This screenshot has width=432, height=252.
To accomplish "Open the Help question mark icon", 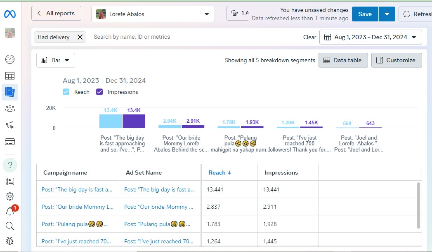I will click(10, 165).
